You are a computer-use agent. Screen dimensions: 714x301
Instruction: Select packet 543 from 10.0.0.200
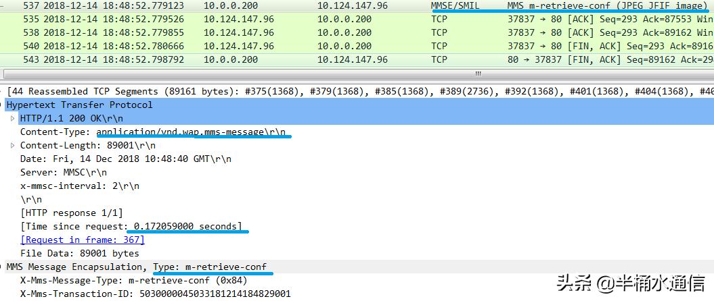pos(357,59)
